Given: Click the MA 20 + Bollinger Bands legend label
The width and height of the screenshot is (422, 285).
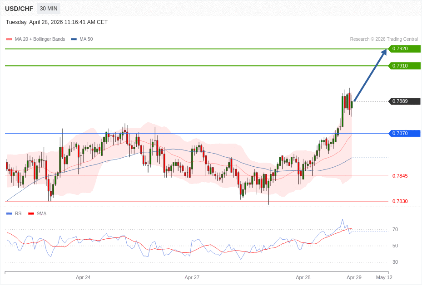Looking at the screenshot, I should click(x=40, y=39).
